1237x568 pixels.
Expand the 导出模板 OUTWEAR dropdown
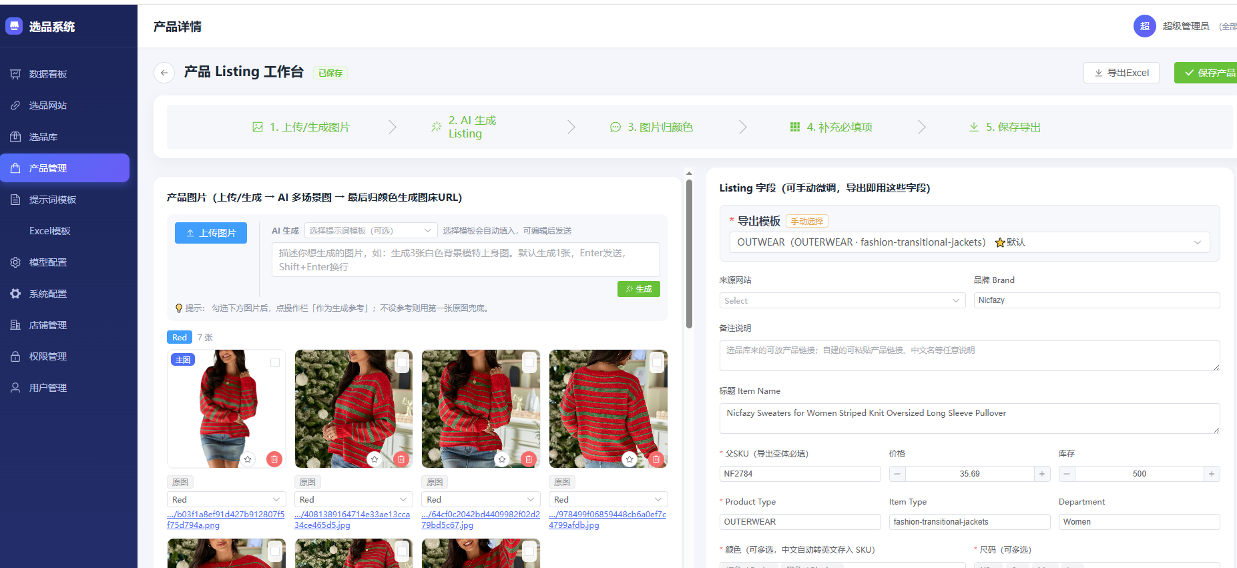click(969, 242)
